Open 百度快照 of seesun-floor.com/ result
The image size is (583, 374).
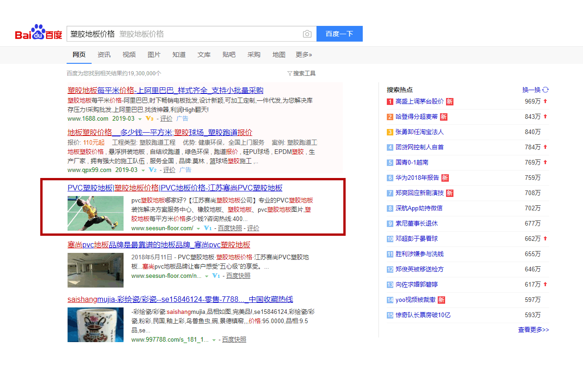pyautogui.click(x=230, y=228)
